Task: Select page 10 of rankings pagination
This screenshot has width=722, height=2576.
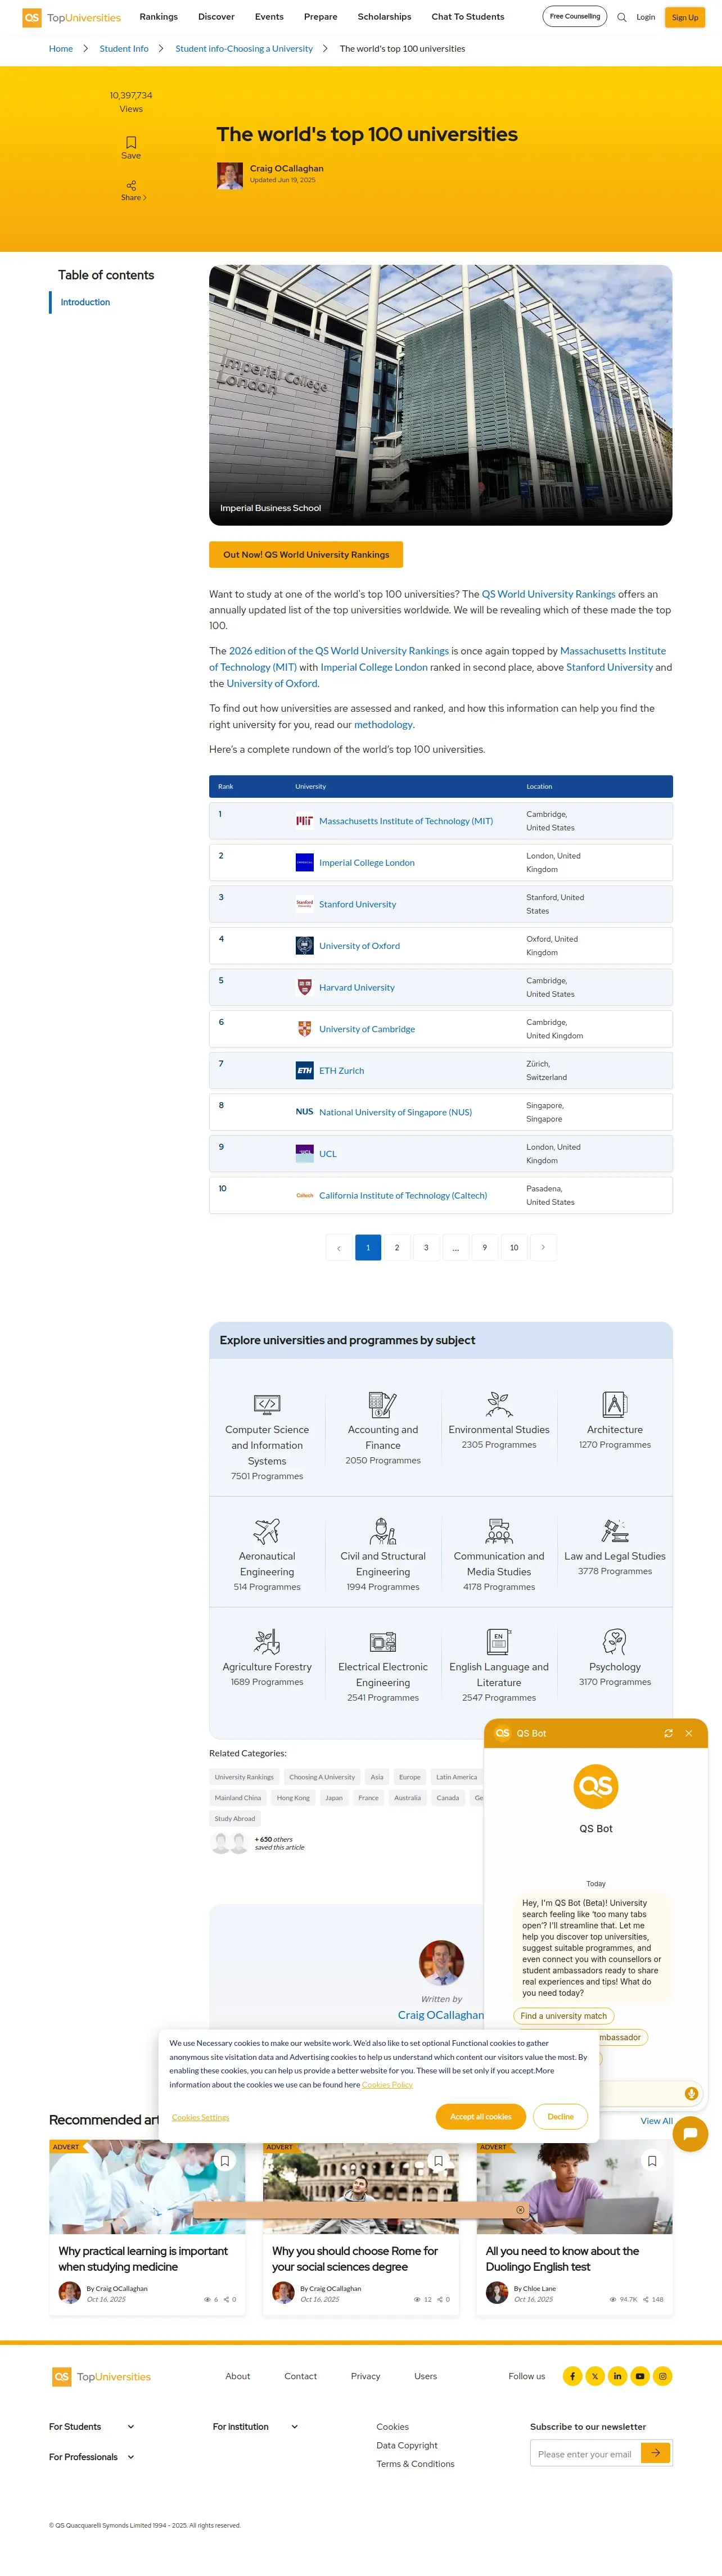Action: click(514, 1247)
